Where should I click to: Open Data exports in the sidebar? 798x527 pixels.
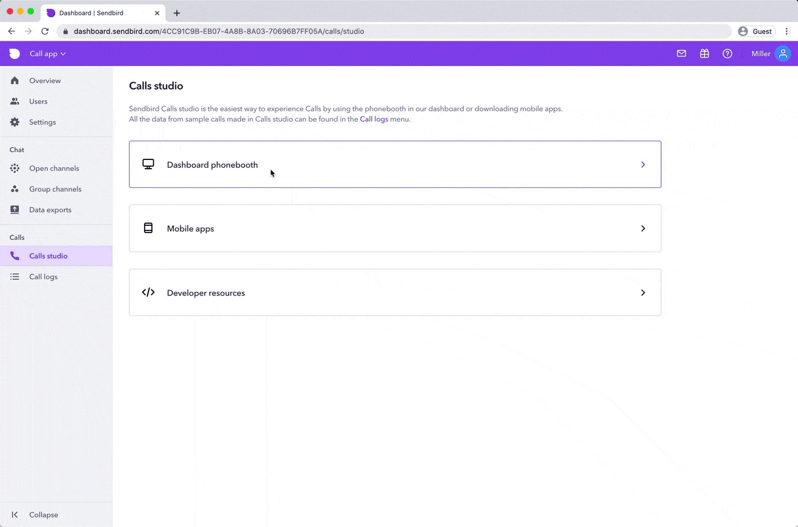pos(50,210)
